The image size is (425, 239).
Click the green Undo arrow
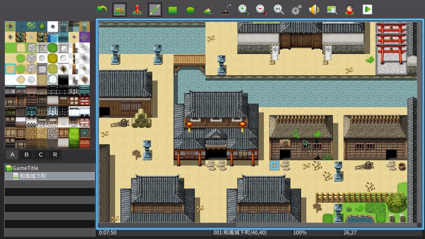pyautogui.click(x=102, y=9)
